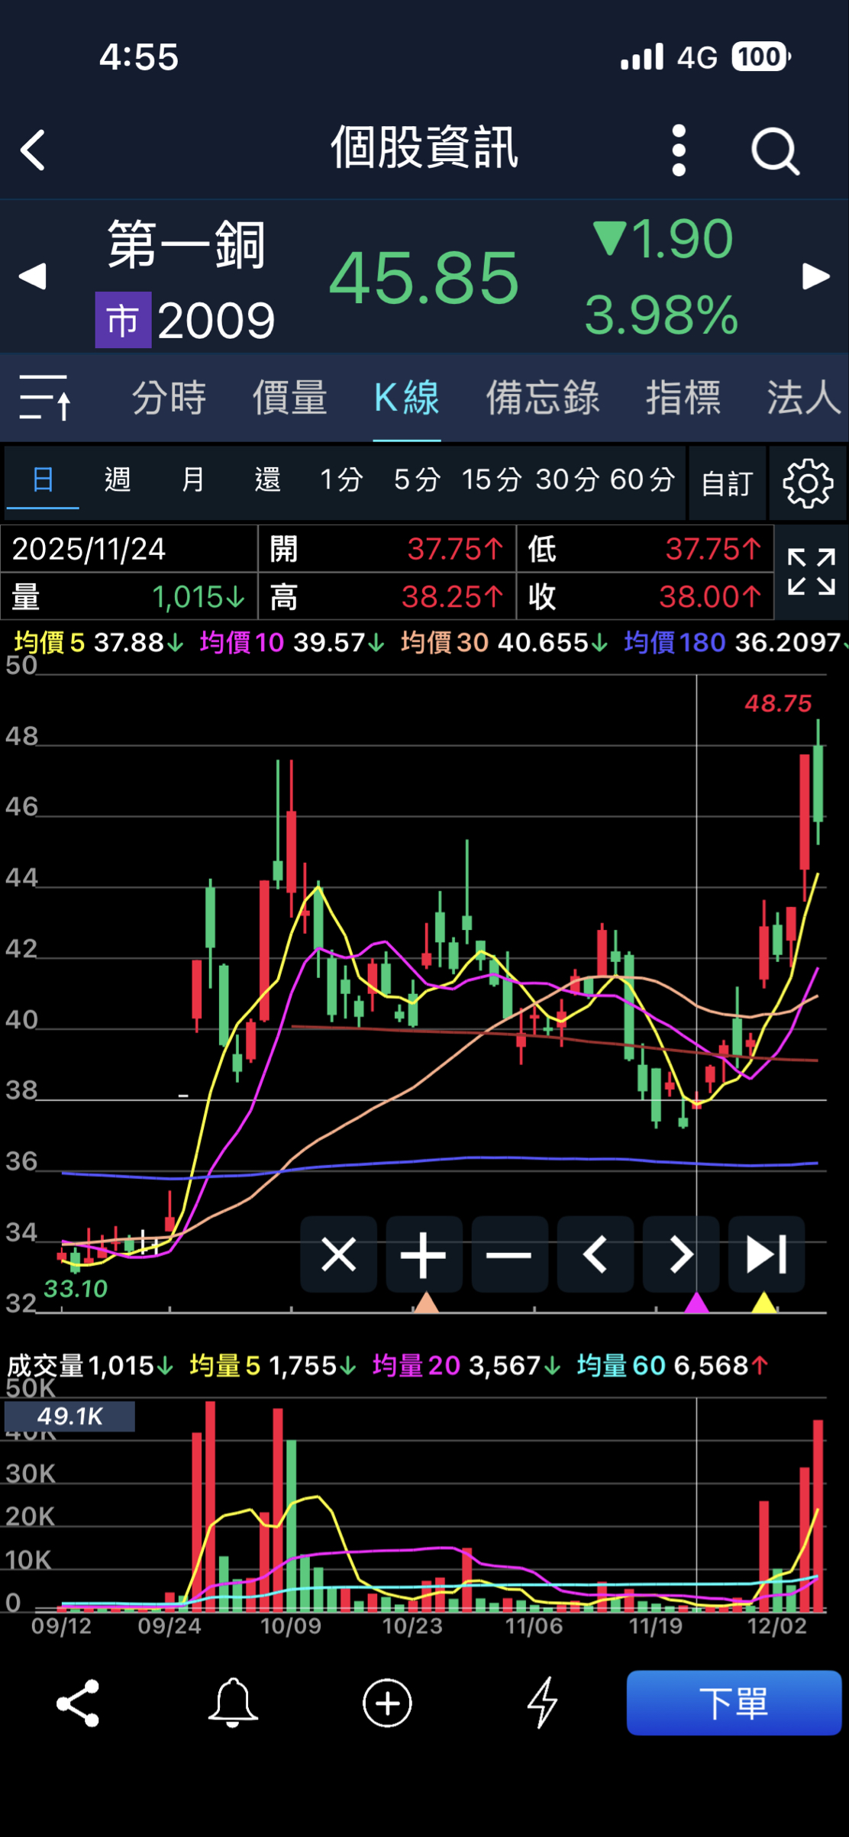This screenshot has width=849, height=1837.
Task: Jump to the latest candle
Action: (x=766, y=1254)
